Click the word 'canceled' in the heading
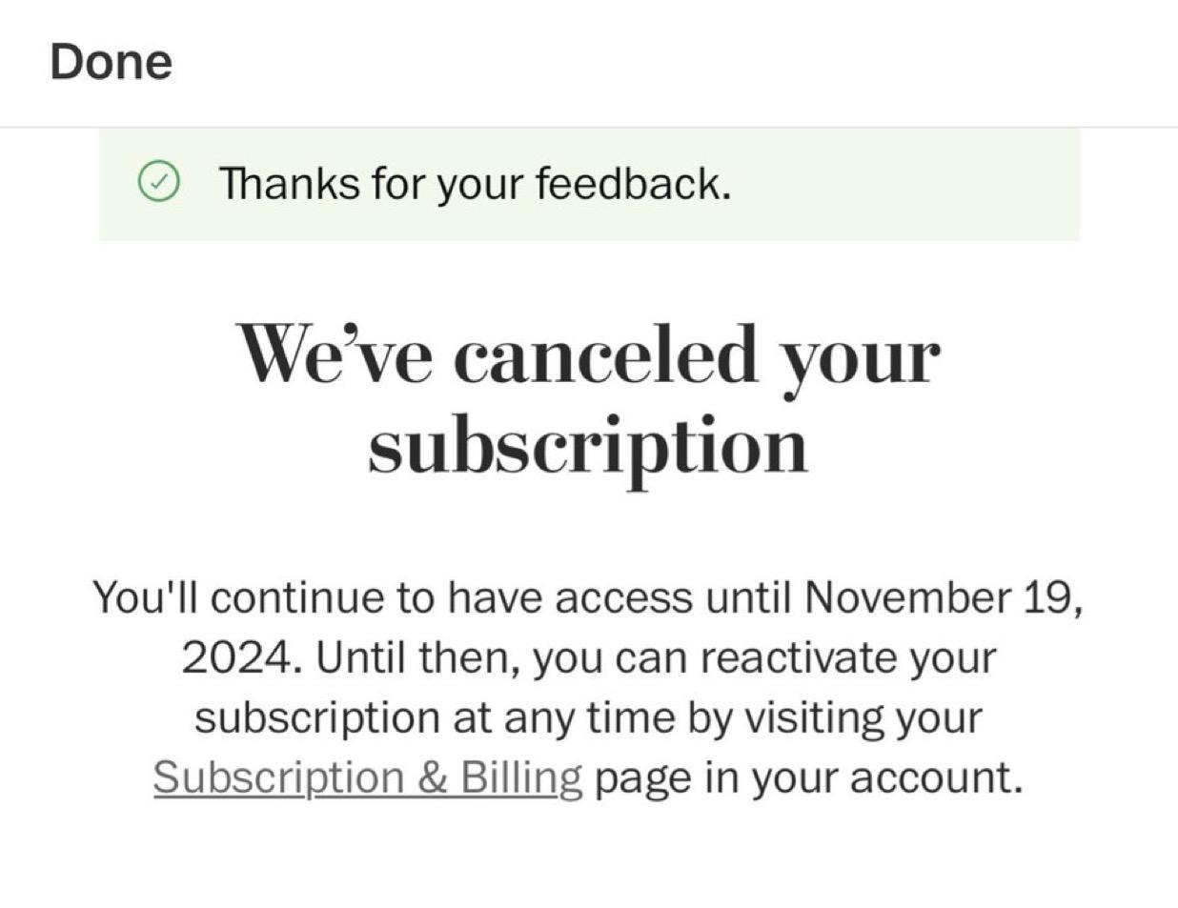 (605, 353)
